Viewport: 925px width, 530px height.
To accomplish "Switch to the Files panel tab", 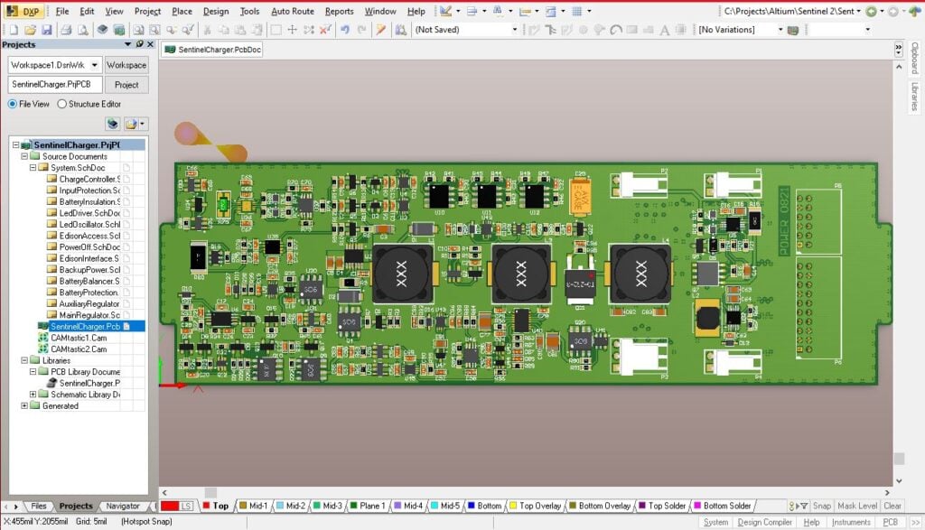I will [x=38, y=506].
